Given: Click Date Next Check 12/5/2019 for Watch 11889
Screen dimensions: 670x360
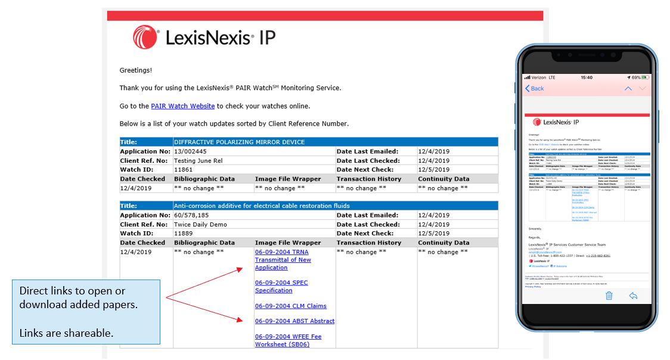Looking at the screenshot, I should pyautogui.click(x=434, y=233).
